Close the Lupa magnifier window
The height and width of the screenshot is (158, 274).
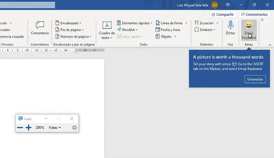[x=72, y=118]
